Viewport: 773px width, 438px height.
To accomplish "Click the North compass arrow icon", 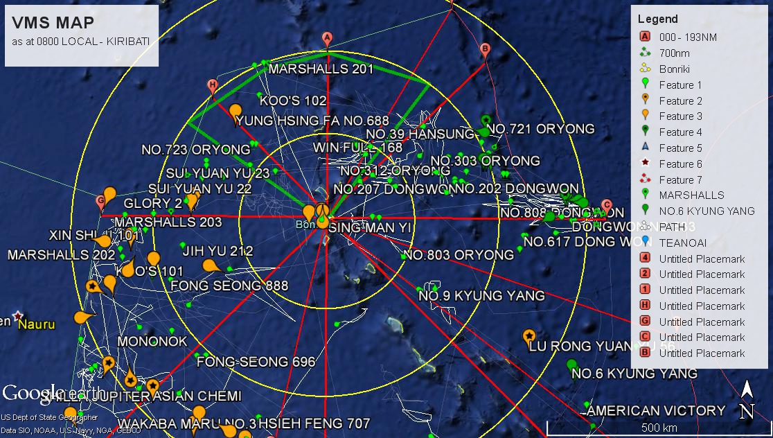I will coord(746,401).
